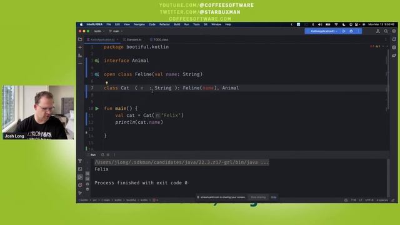400x225 pixels.
Task: Click the editor vertical scrollbar
Action: click(388, 79)
